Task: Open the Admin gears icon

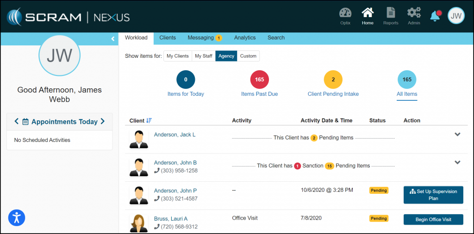Action: pos(414,14)
